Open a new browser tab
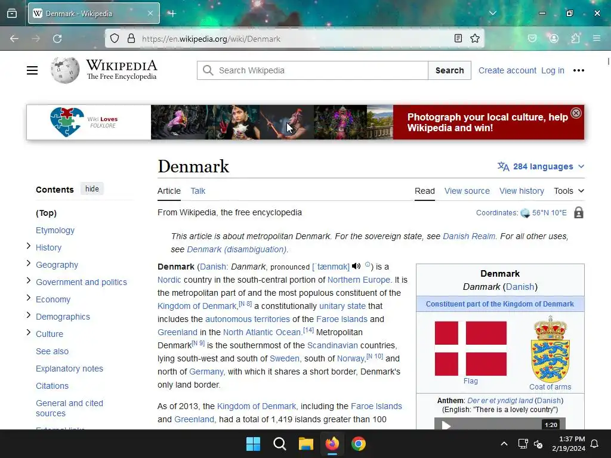This screenshot has width=611, height=458. point(172,14)
